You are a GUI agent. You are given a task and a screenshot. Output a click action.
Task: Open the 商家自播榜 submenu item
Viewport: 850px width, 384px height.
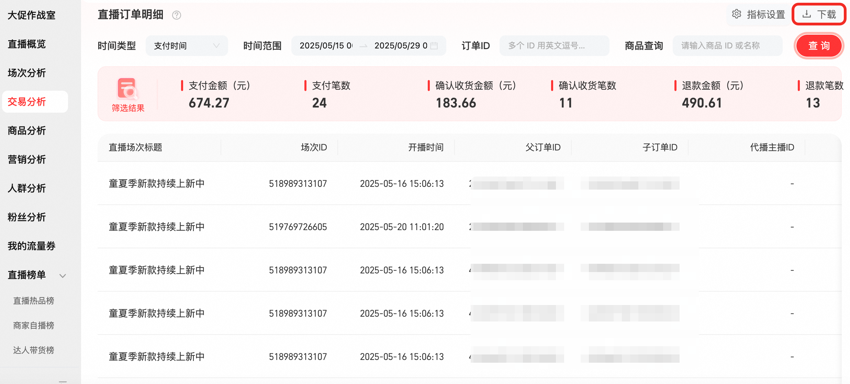(x=34, y=326)
